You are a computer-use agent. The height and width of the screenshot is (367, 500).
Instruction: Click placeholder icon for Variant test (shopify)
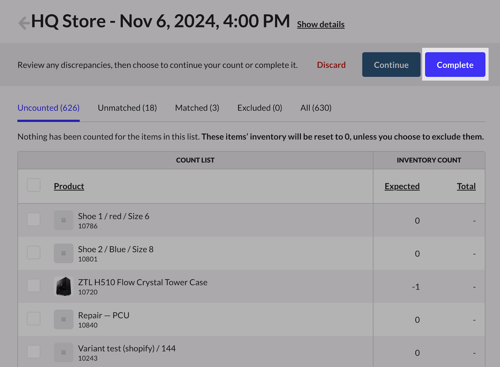64,352
